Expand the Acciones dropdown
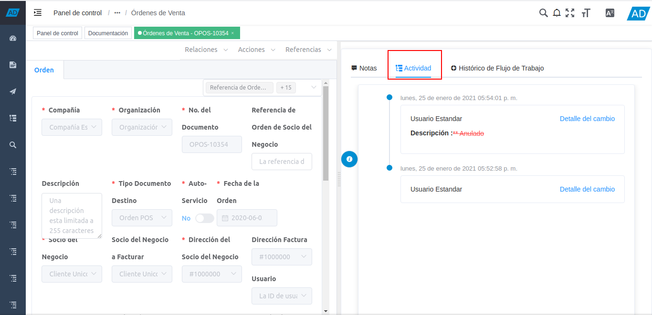 [257, 50]
